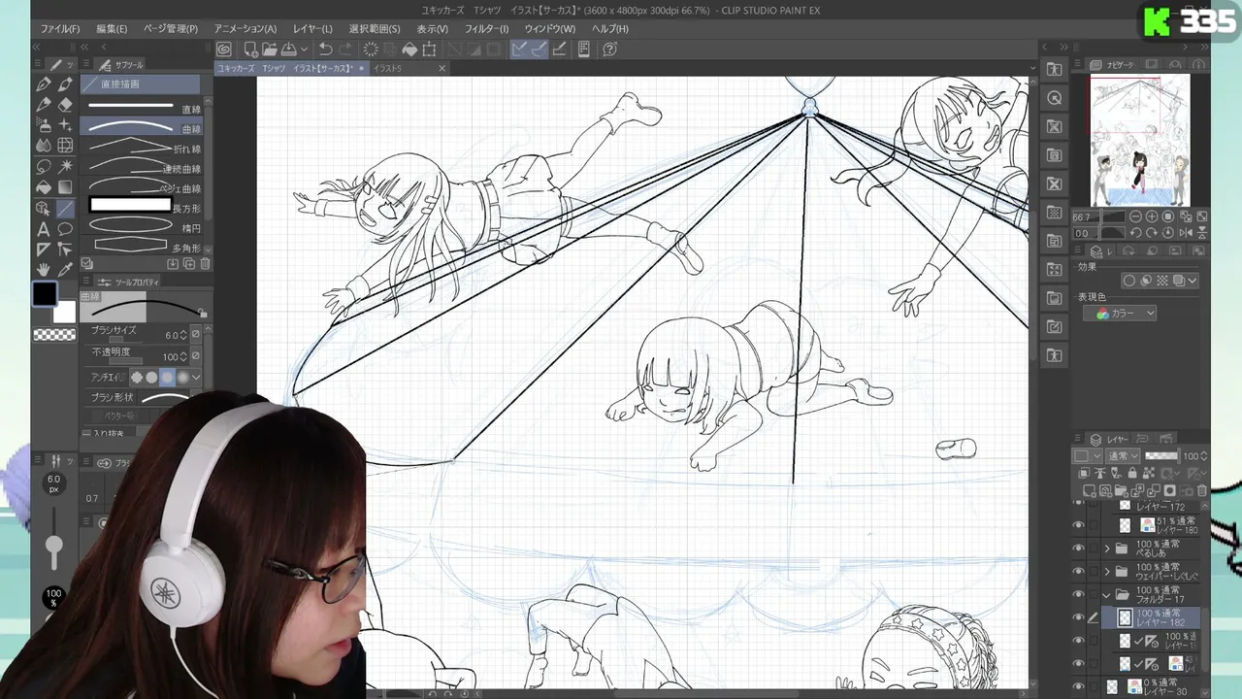Viewport: 1242px width, 699px height.
Task: Open the ページ管理(P) menu
Action: [171, 29]
